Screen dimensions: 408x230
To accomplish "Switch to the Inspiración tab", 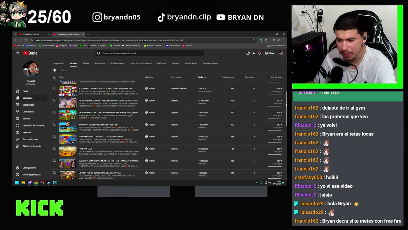I will tap(59, 63).
